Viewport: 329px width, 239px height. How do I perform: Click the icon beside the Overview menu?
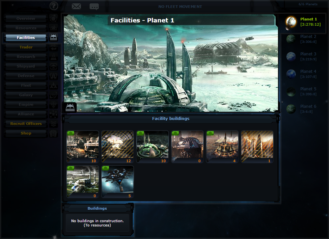53,18
